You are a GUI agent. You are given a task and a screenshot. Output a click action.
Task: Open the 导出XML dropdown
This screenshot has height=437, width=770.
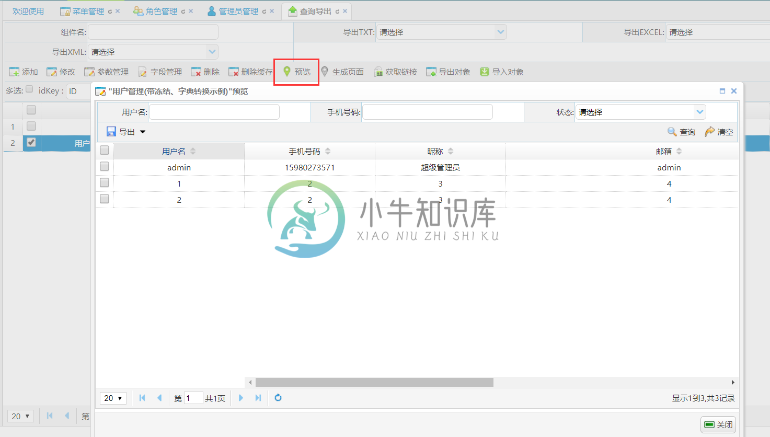point(212,52)
